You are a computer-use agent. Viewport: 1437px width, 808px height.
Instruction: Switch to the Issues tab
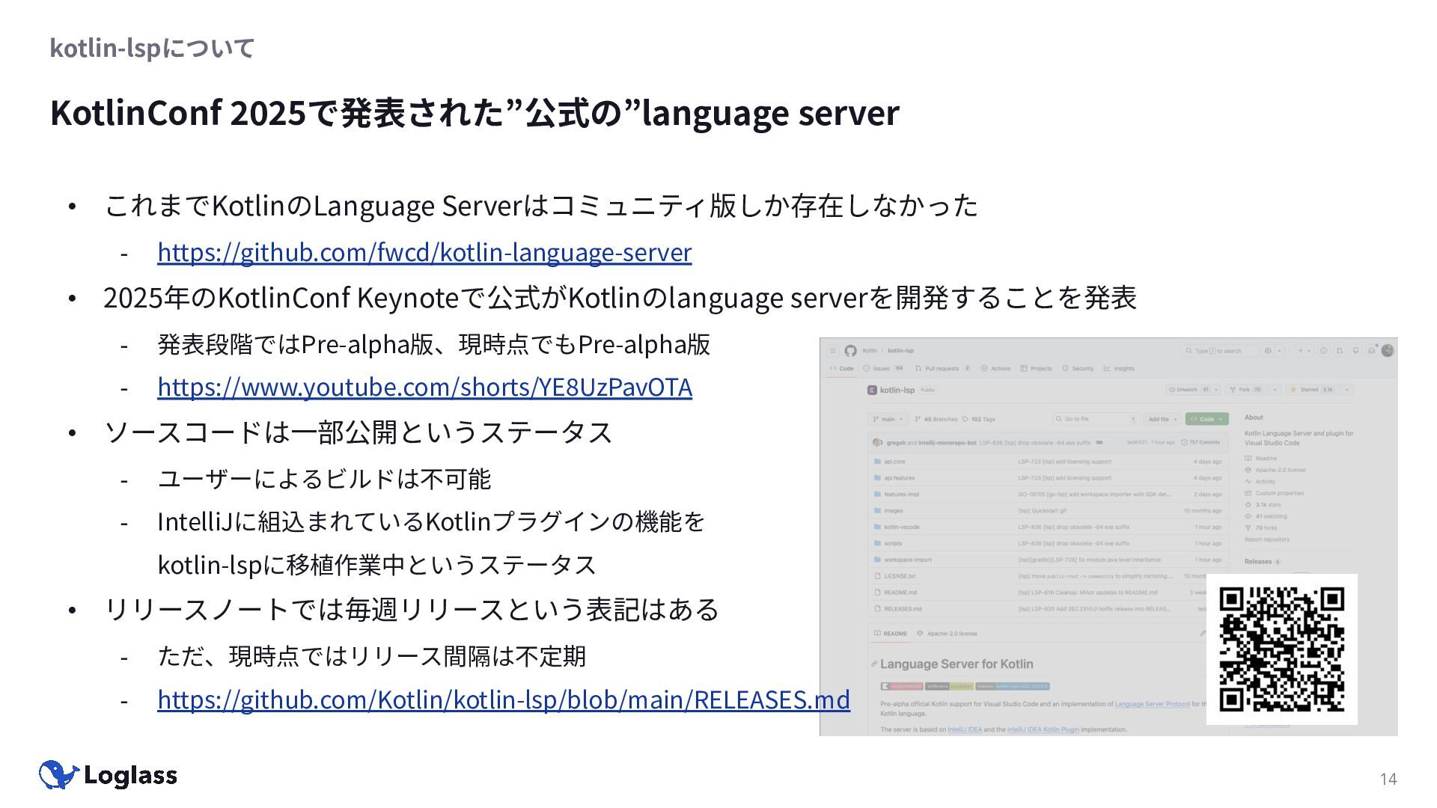tap(882, 368)
